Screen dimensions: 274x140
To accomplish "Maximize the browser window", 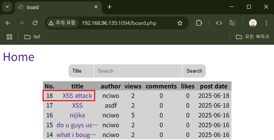I will pos(249,7).
